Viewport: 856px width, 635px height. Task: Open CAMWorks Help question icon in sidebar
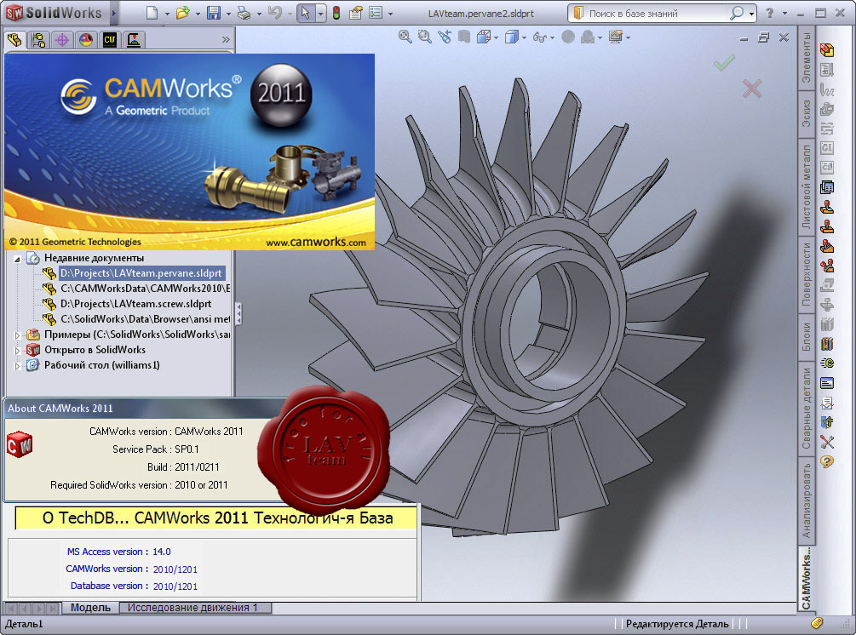coord(827,461)
